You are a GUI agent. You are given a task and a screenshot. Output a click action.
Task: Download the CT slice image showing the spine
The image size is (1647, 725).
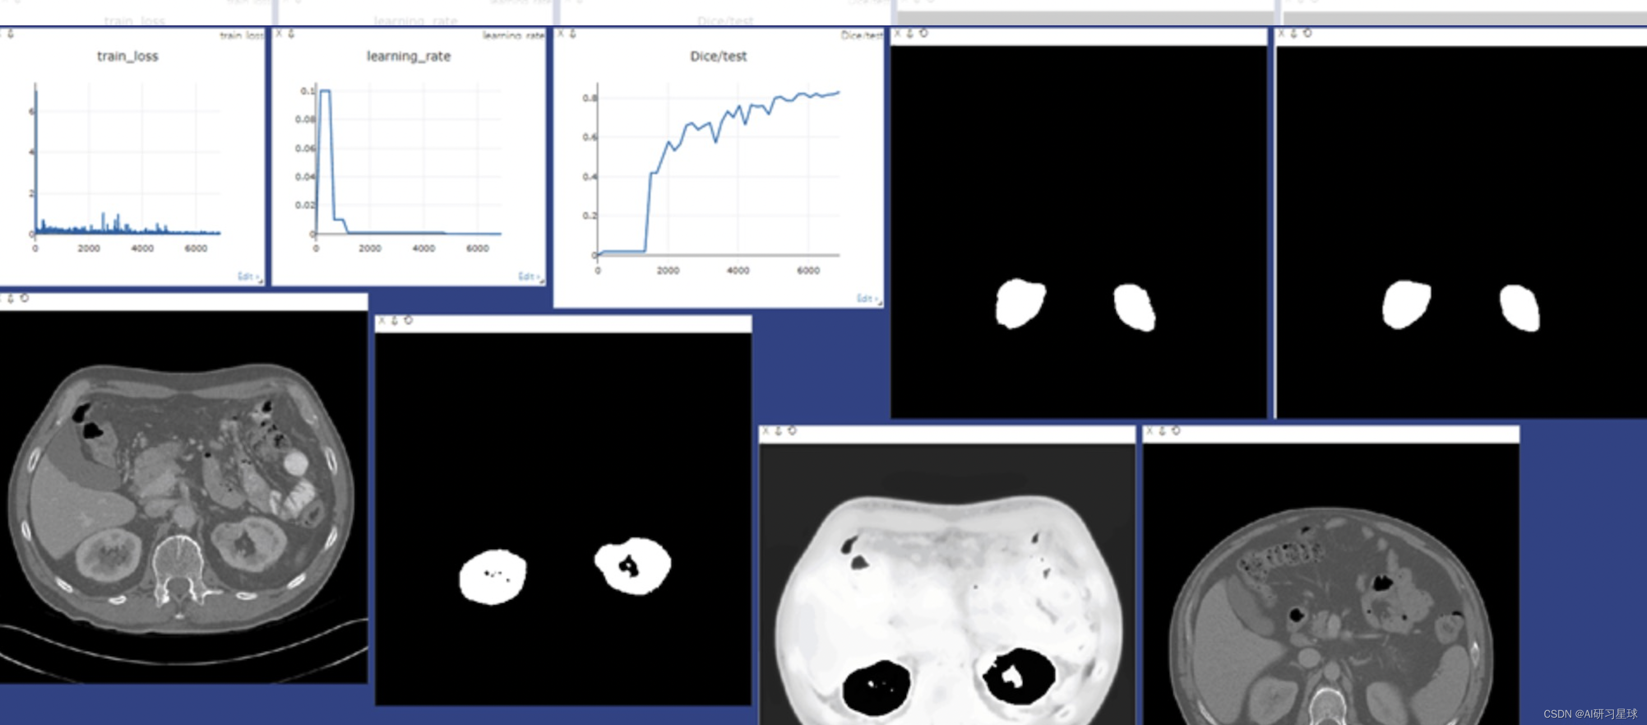11,298
